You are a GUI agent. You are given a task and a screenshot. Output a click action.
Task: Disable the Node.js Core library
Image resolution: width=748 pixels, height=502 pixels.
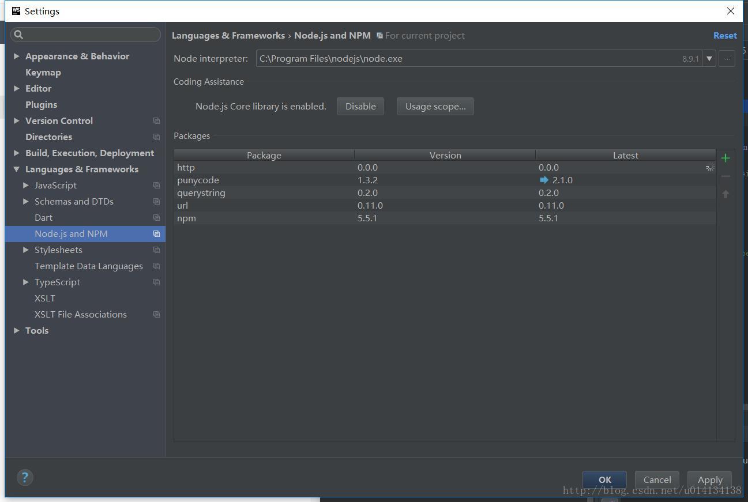360,106
